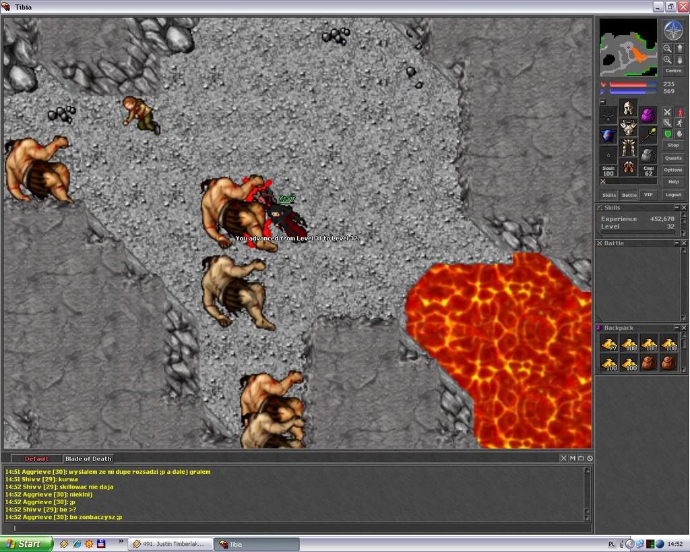
Task: Open the Help button
Action: tap(673, 181)
